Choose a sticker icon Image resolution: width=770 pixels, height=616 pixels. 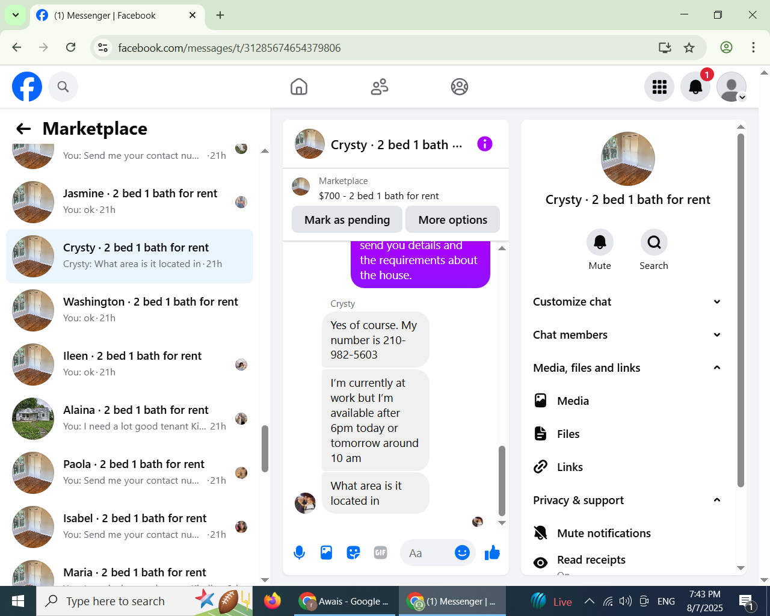[353, 553]
